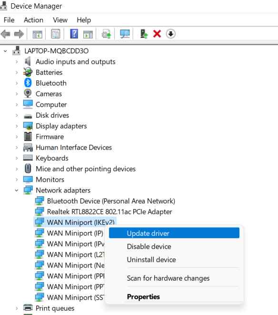The height and width of the screenshot is (315, 278).
Task: Click the Properties toolbar icon
Action: coord(56,34)
